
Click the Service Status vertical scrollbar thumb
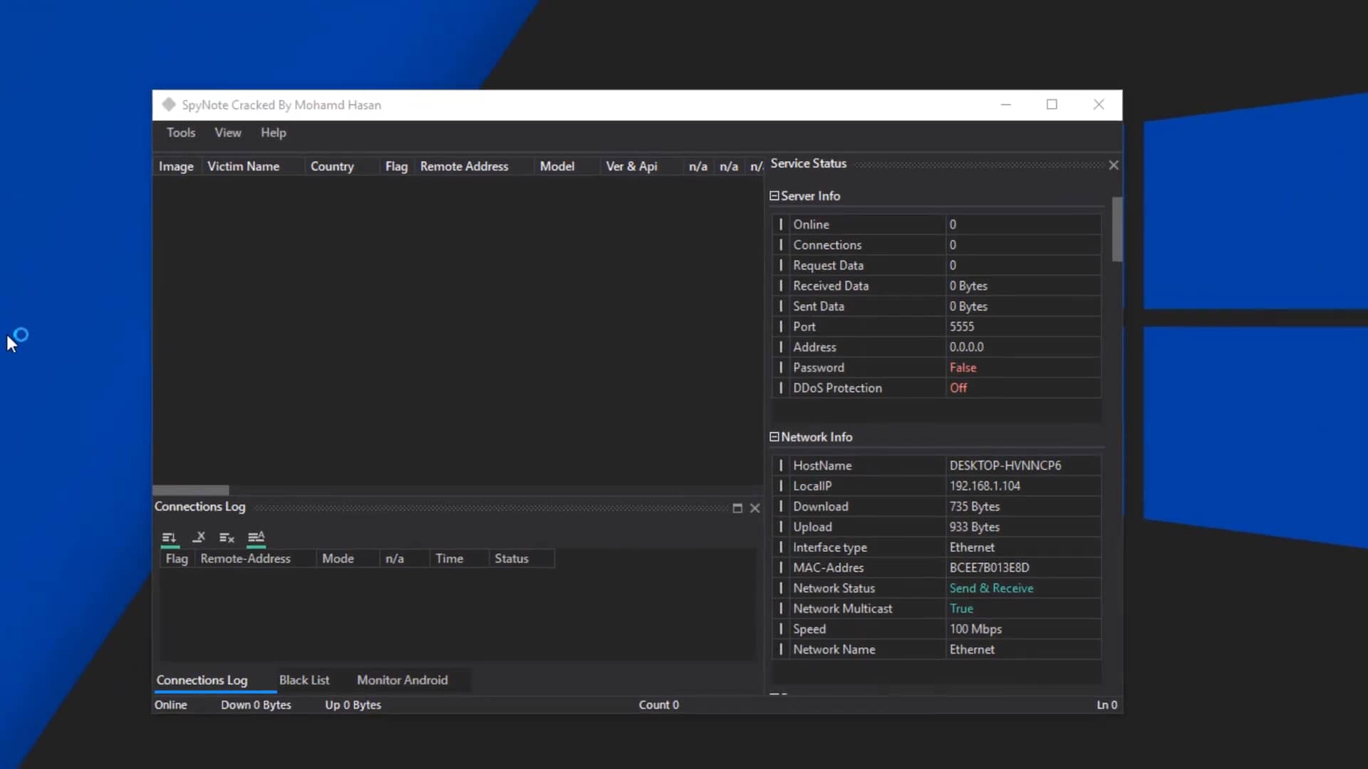[x=1116, y=229]
